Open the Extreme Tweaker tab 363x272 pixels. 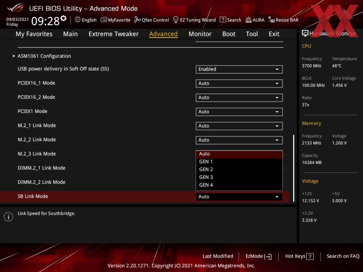113,34
